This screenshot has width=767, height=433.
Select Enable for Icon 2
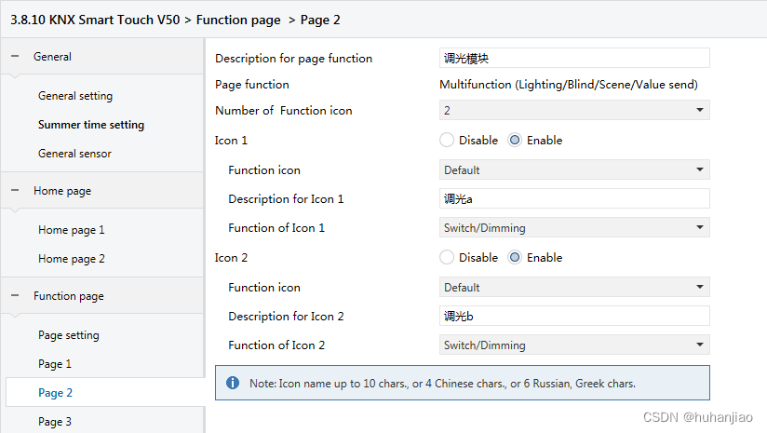coord(515,258)
